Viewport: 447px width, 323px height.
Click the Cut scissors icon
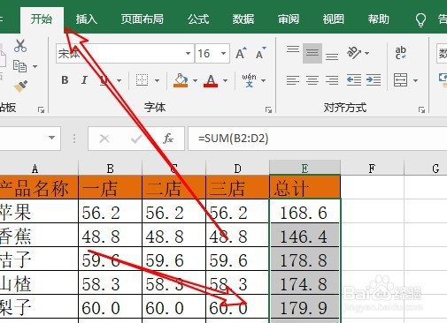click(x=20, y=46)
